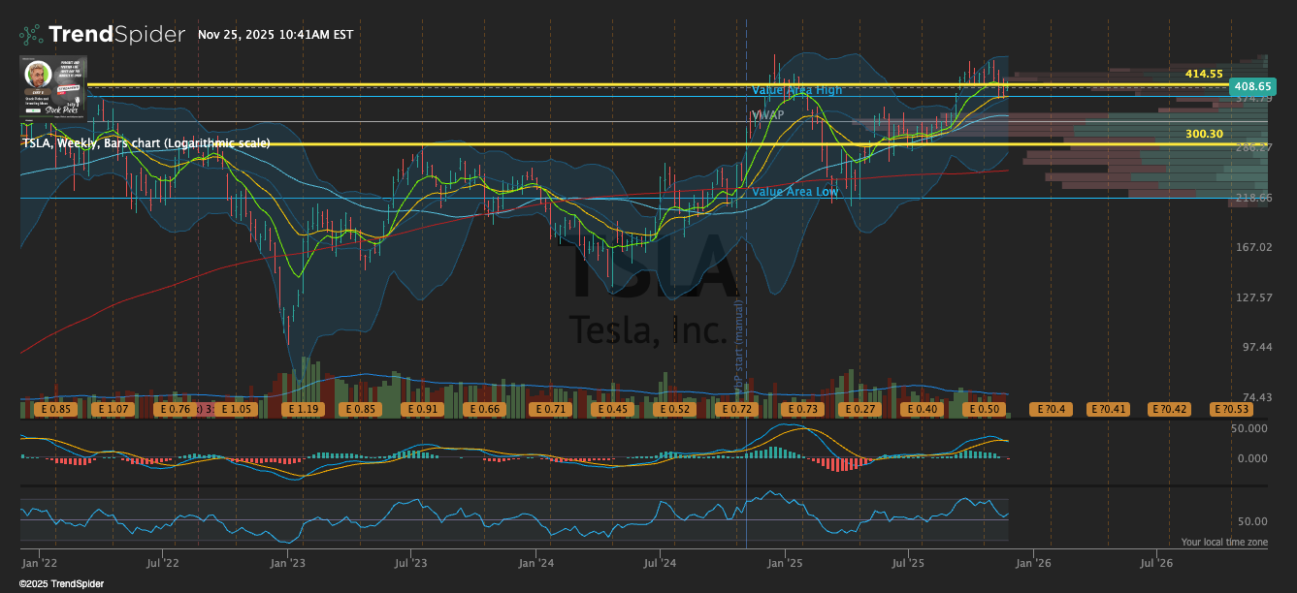Click the 408.65 current price tag
This screenshot has width=1297, height=593.
click(x=1251, y=86)
